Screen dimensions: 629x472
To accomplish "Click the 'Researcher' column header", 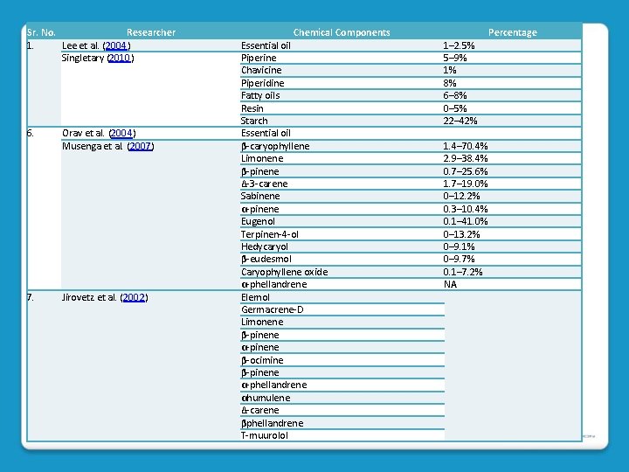I will (151, 32).
